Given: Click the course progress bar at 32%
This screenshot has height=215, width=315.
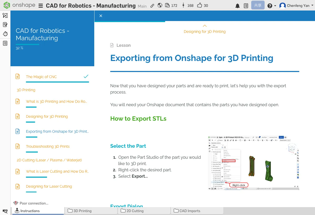Looking at the screenshot, I should click(28, 44).
